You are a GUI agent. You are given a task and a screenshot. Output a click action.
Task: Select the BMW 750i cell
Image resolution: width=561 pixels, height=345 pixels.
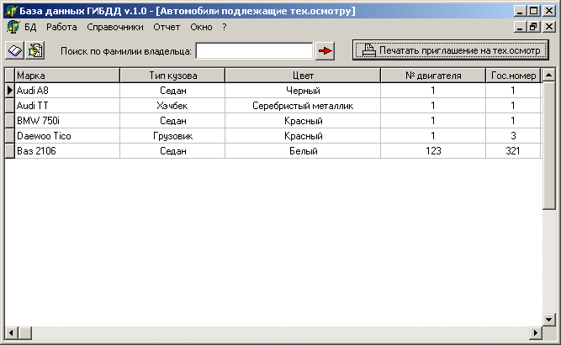point(67,121)
